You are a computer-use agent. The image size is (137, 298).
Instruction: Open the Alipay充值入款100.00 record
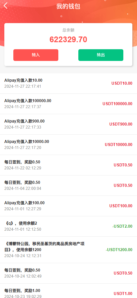69,206
